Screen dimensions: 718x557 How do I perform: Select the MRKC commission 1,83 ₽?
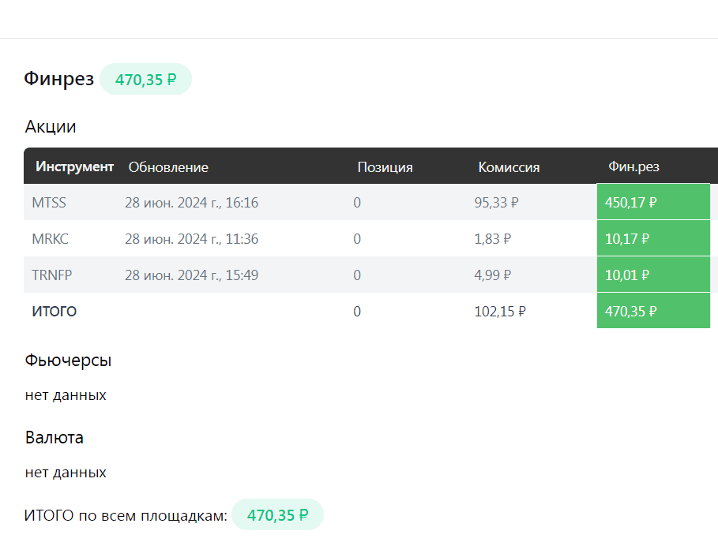point(493,239)
